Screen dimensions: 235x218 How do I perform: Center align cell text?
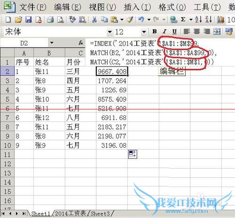(x=197, y=31)
